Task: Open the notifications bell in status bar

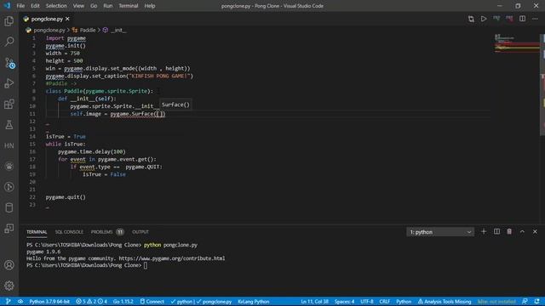Action: tap(537, 302)
